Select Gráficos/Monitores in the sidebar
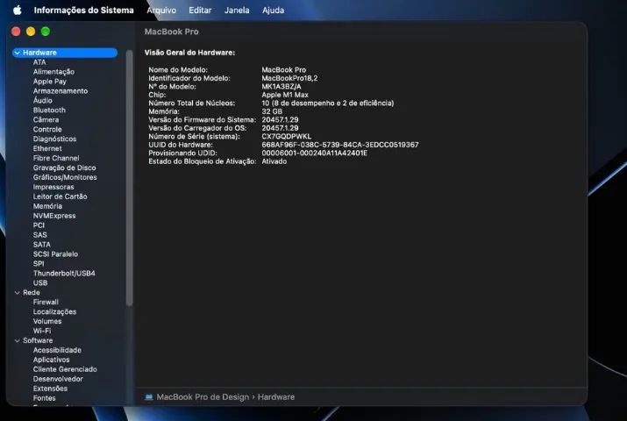 click(x=65, y=177)
